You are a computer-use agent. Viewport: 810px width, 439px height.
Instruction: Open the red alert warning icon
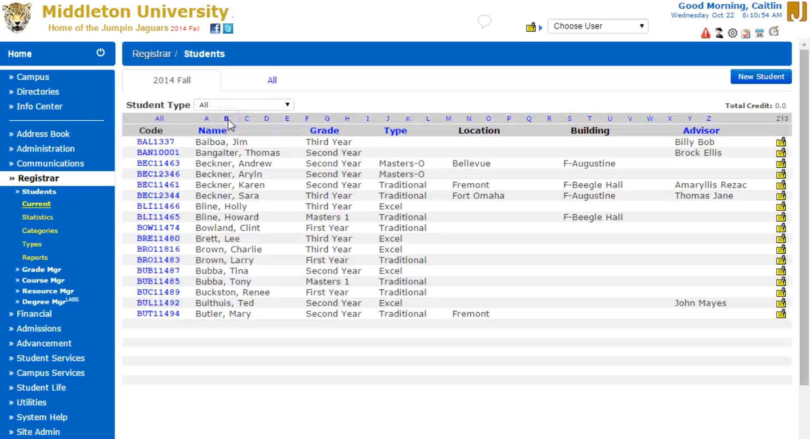706,33
